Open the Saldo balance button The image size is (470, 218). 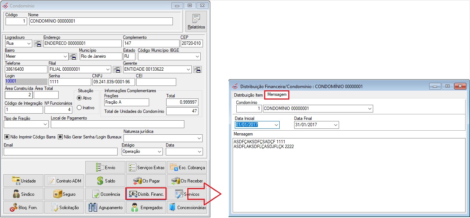click(105, 181)
